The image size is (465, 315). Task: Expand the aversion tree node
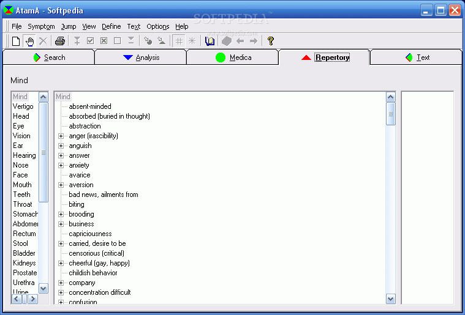(61, 185)
